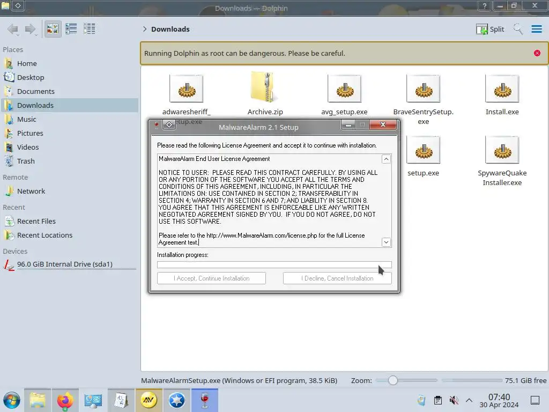Select the SpywareQuake Installer.exe file icon
The image size is (549, 412).
(x=502, y=150)
